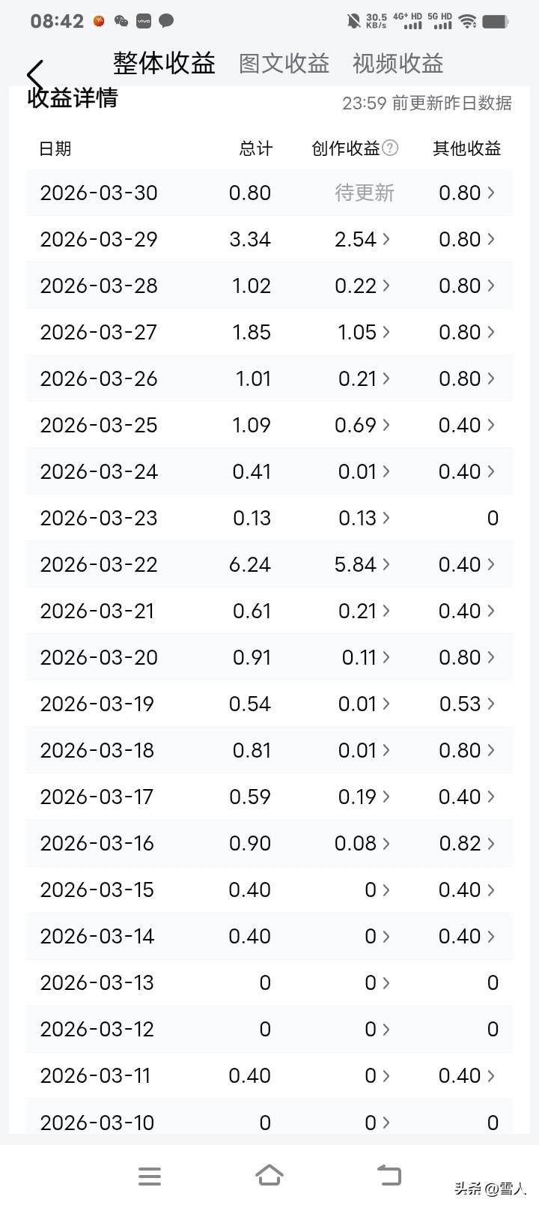Tap the 2026-03-25 date row
This screenshot has height=1208, width=539.
99,425
